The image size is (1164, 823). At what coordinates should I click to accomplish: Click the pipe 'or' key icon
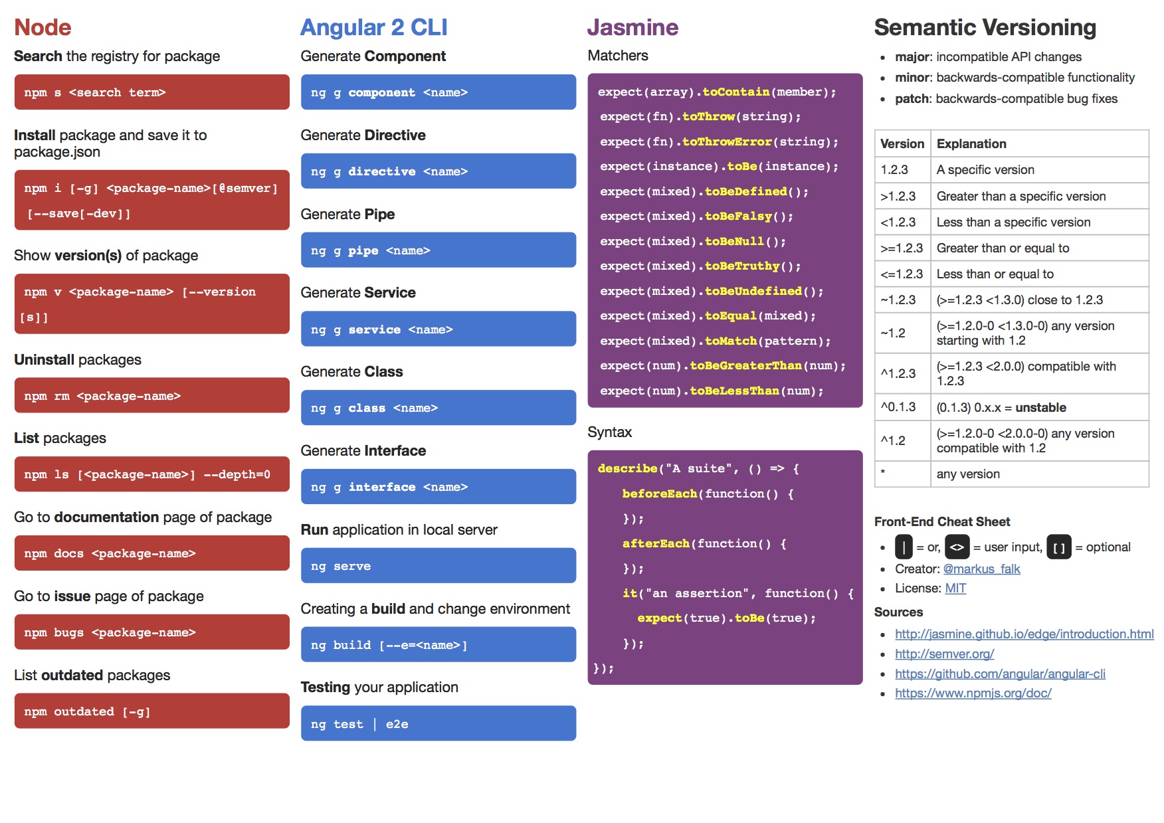point(904,547)
